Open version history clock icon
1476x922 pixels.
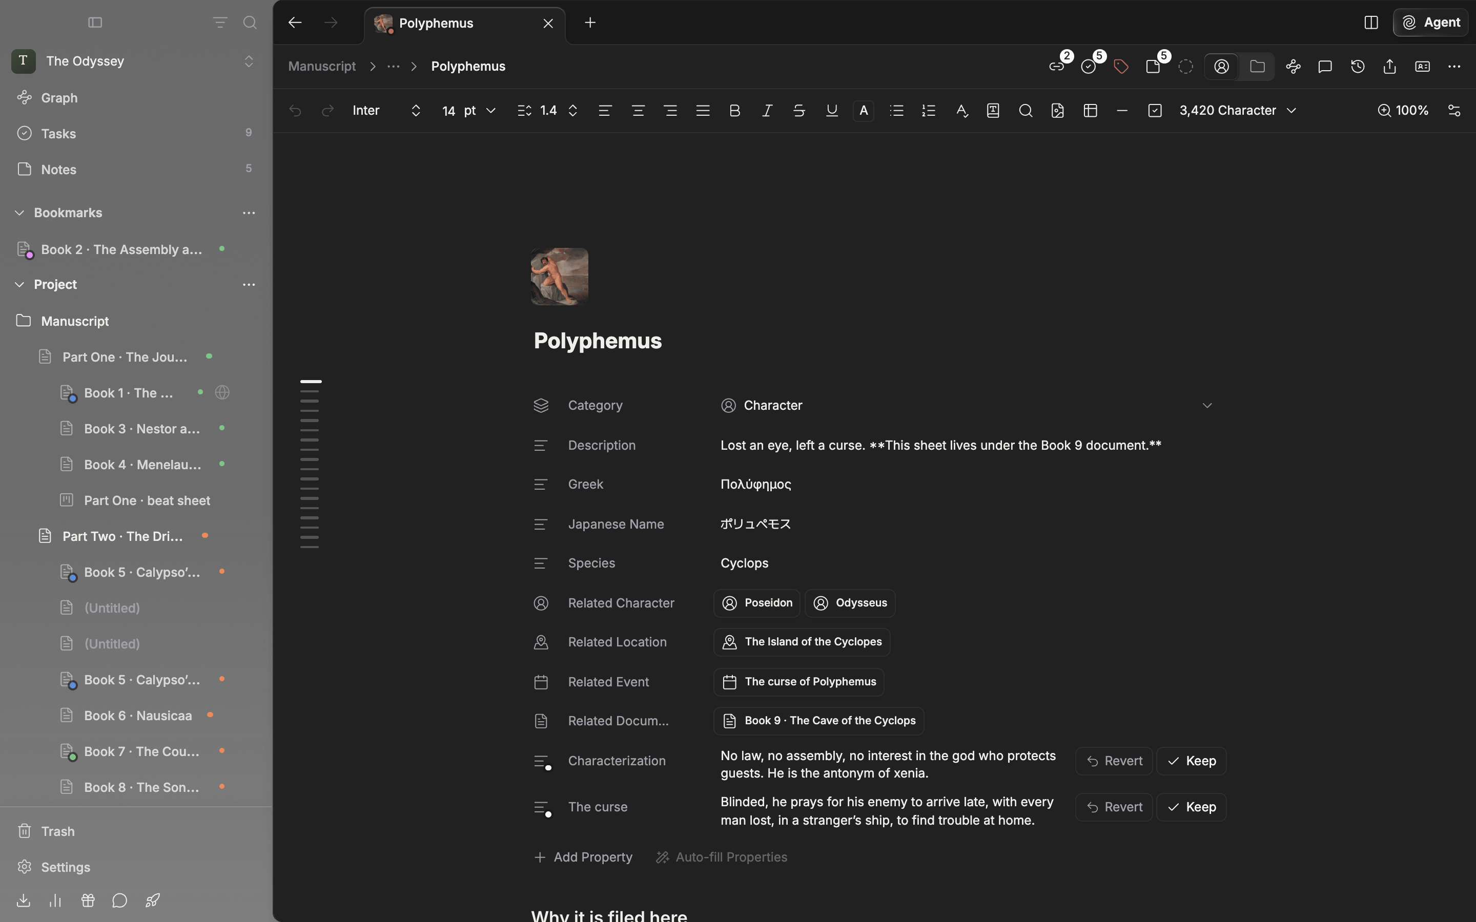point(1358,67)
